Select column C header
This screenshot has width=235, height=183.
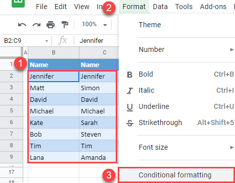[x=99, y=52]
